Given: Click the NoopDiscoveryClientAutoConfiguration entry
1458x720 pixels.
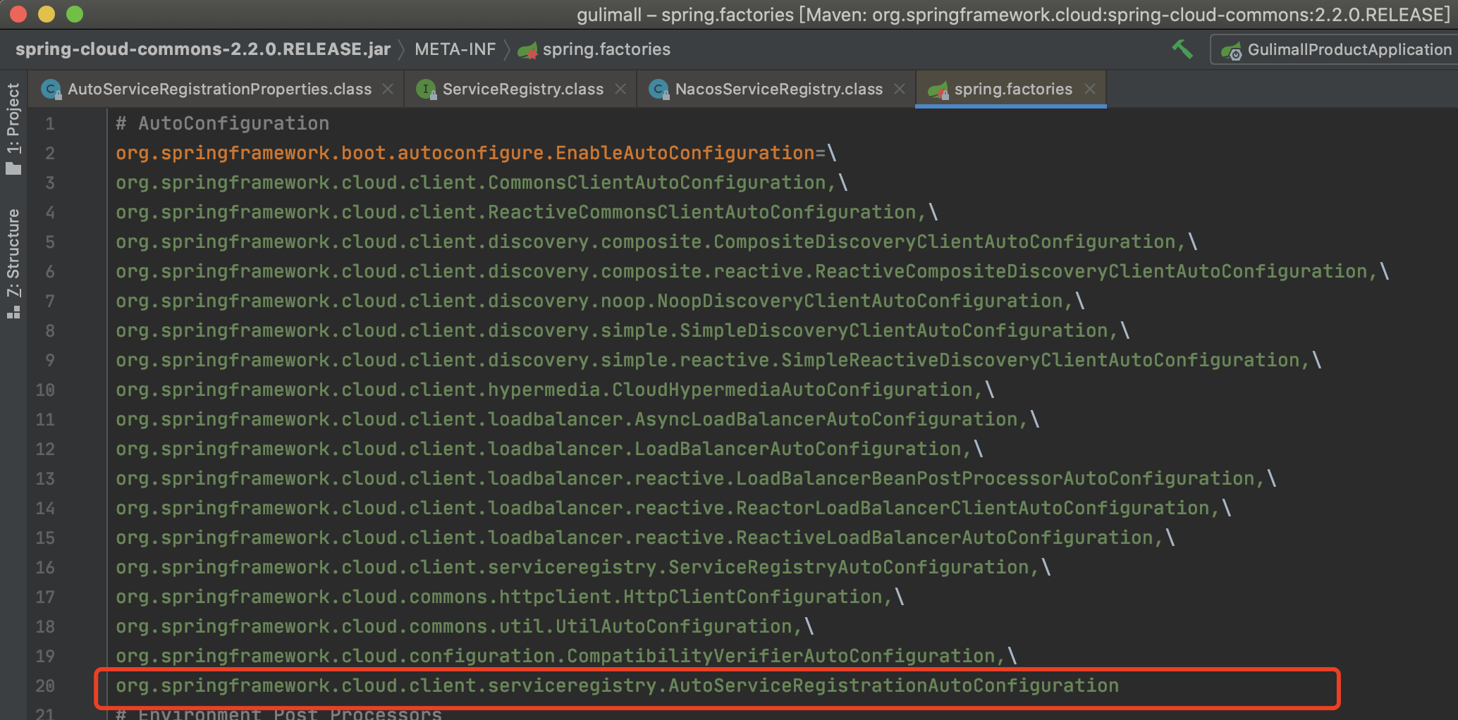Looking at the screenshot, I should [589, 301].
